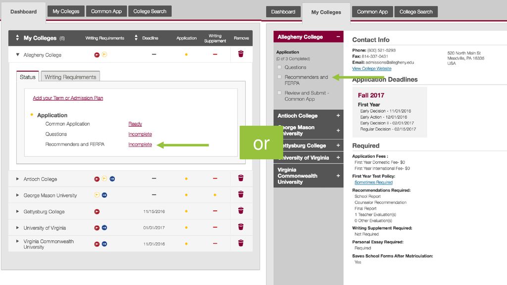Collapse Allegheny College section with the minus button

pyautogui.click(x=338, y=37)
